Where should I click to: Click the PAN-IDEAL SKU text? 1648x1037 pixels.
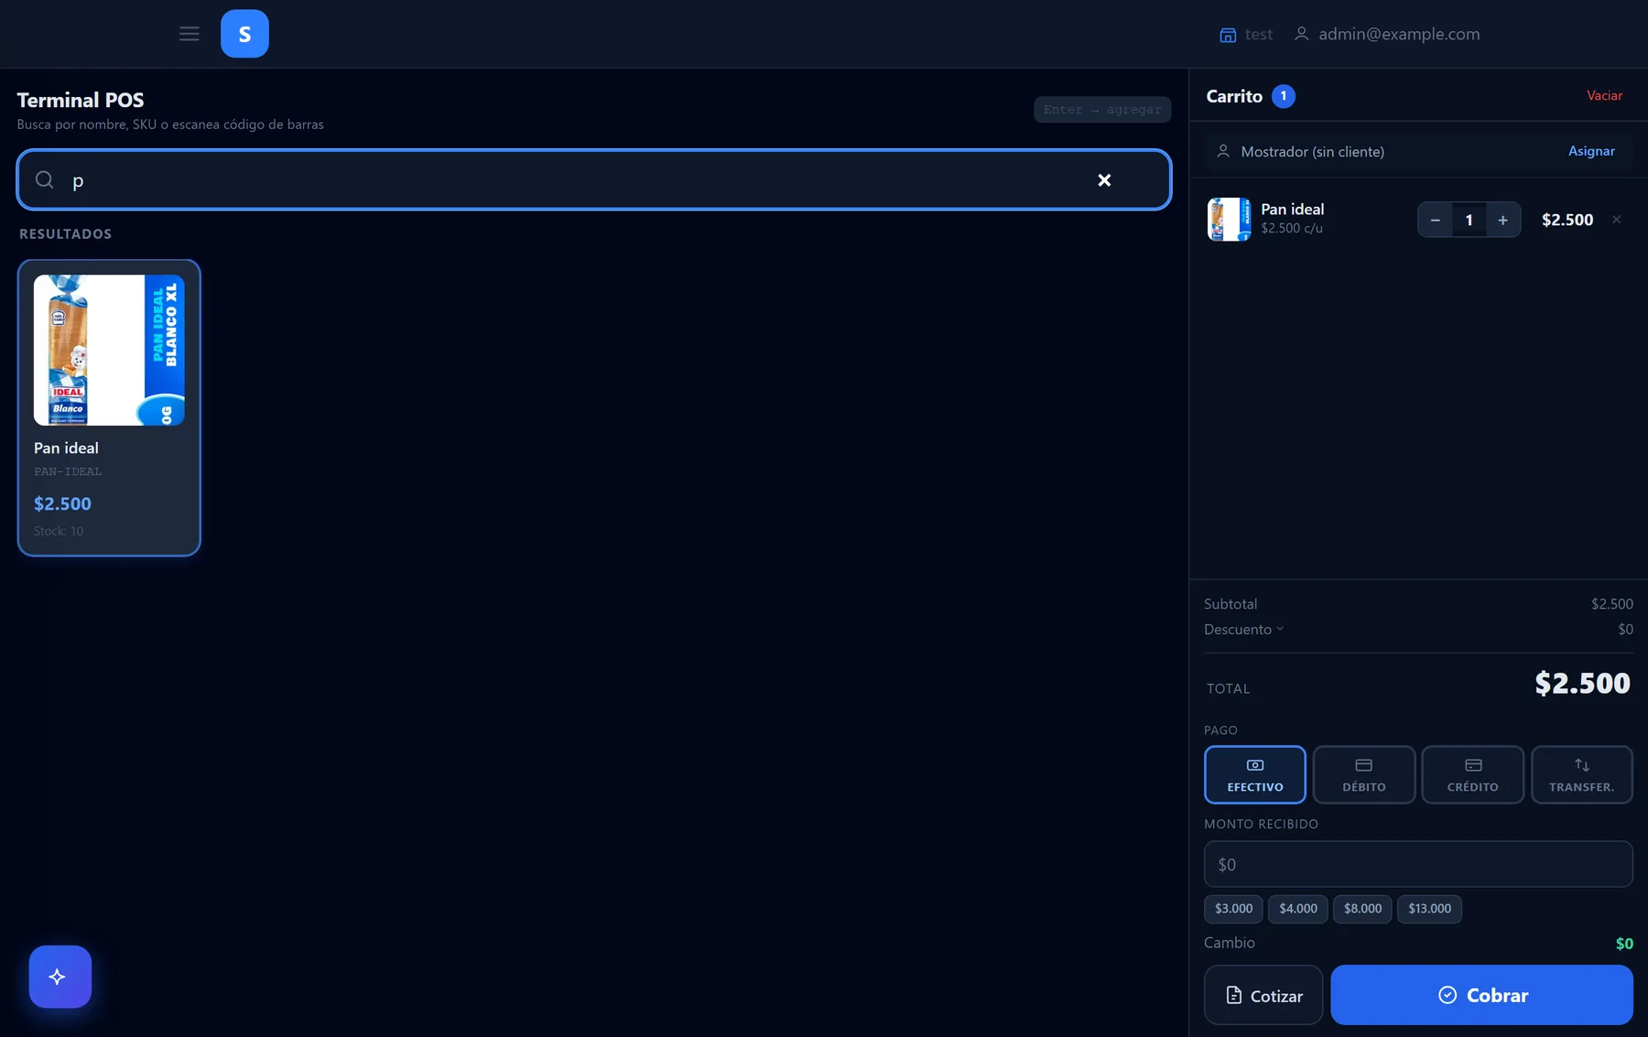click(68, 471)
